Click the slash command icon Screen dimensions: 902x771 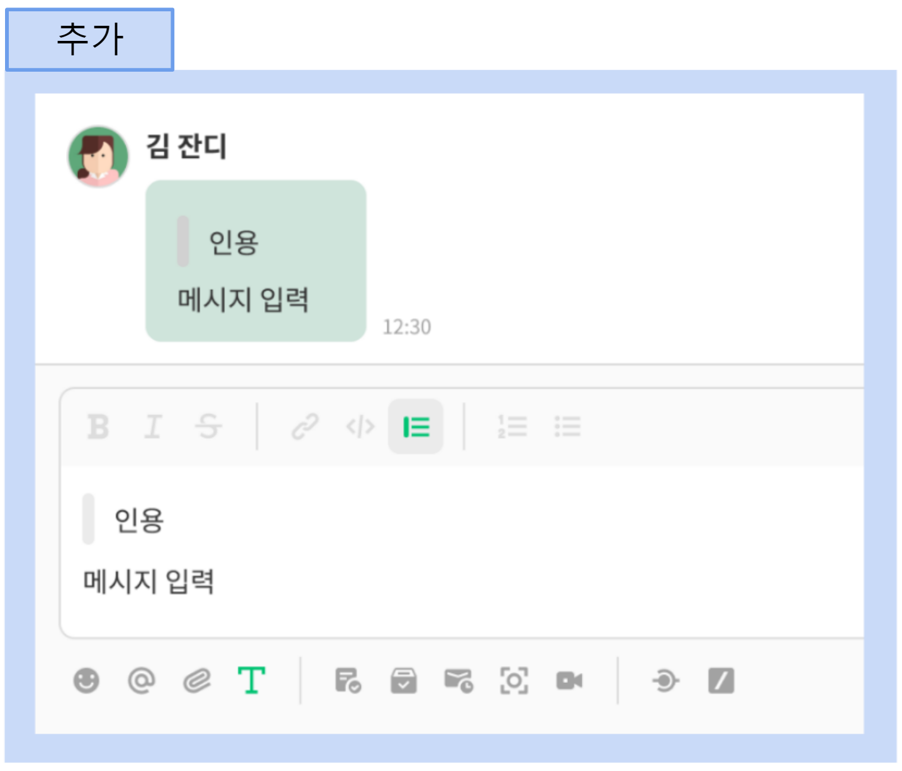pyautogui.click(x=721, y=680)
